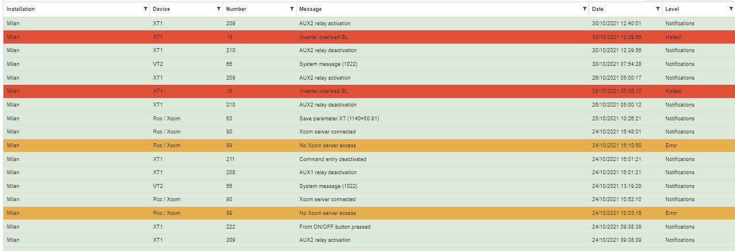735x251 pixels.
Task: Sort by the Installation column header
Action: pos(21,9)
